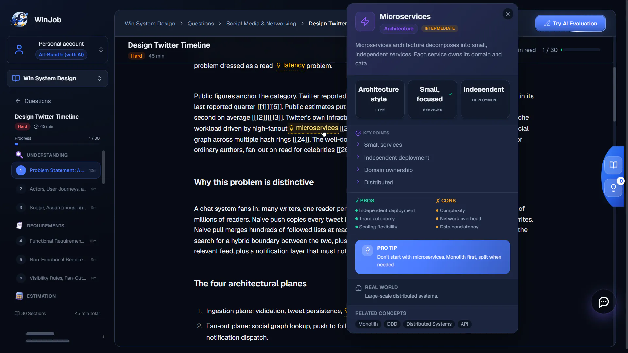This screenshot has width=628, height=353.
Task: Click the Win System Design book icon
Action: tap(16, 78)
